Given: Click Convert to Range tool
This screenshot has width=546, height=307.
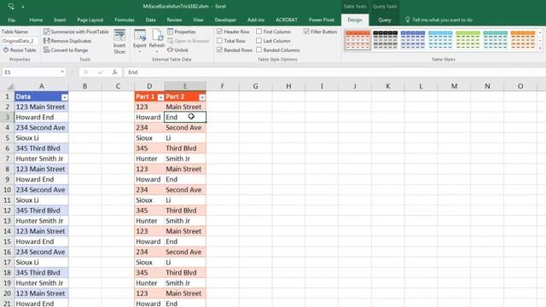Looking at the screenshot, I should coord(66,50).
